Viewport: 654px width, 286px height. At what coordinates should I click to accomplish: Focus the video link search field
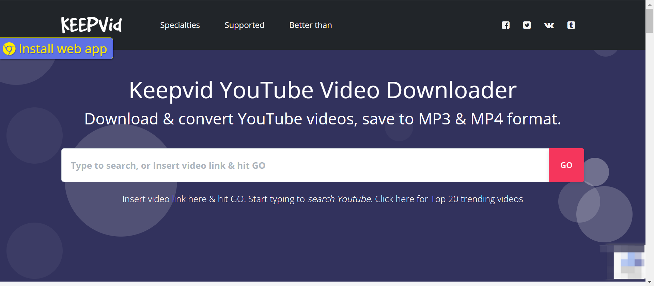305,165
